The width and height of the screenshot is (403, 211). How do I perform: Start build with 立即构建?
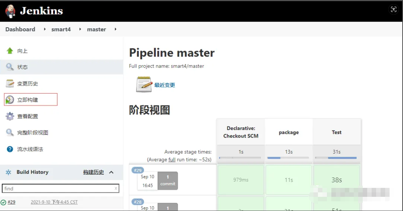[x=28, y=100]
